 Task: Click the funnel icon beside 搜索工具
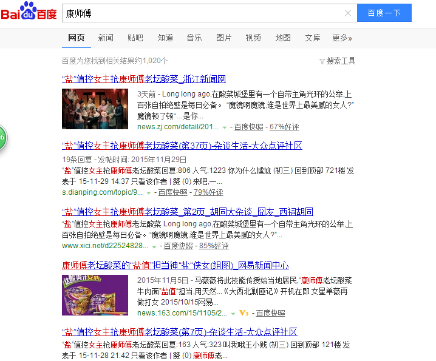pyautogui.click(x=322, y=61)
